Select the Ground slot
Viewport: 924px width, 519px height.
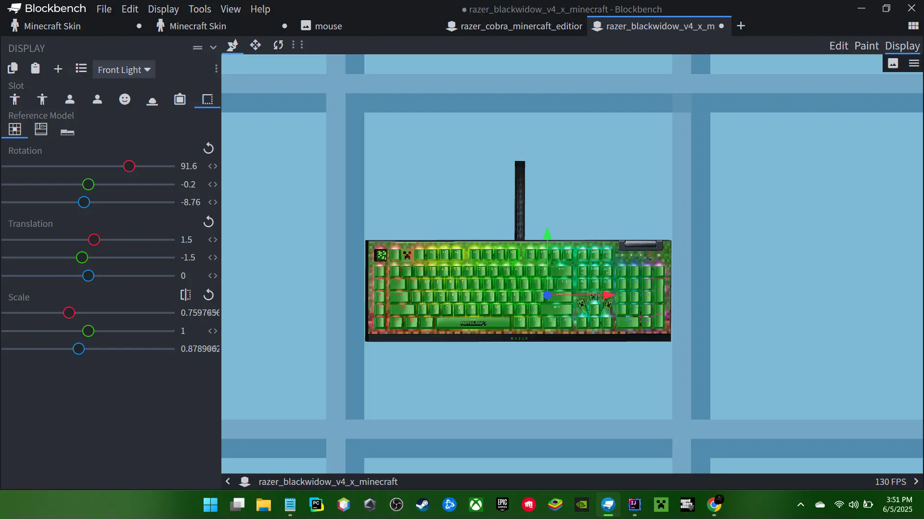coord(152,100)
